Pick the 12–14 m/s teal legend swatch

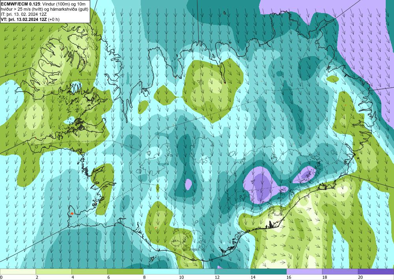point(233,271)
